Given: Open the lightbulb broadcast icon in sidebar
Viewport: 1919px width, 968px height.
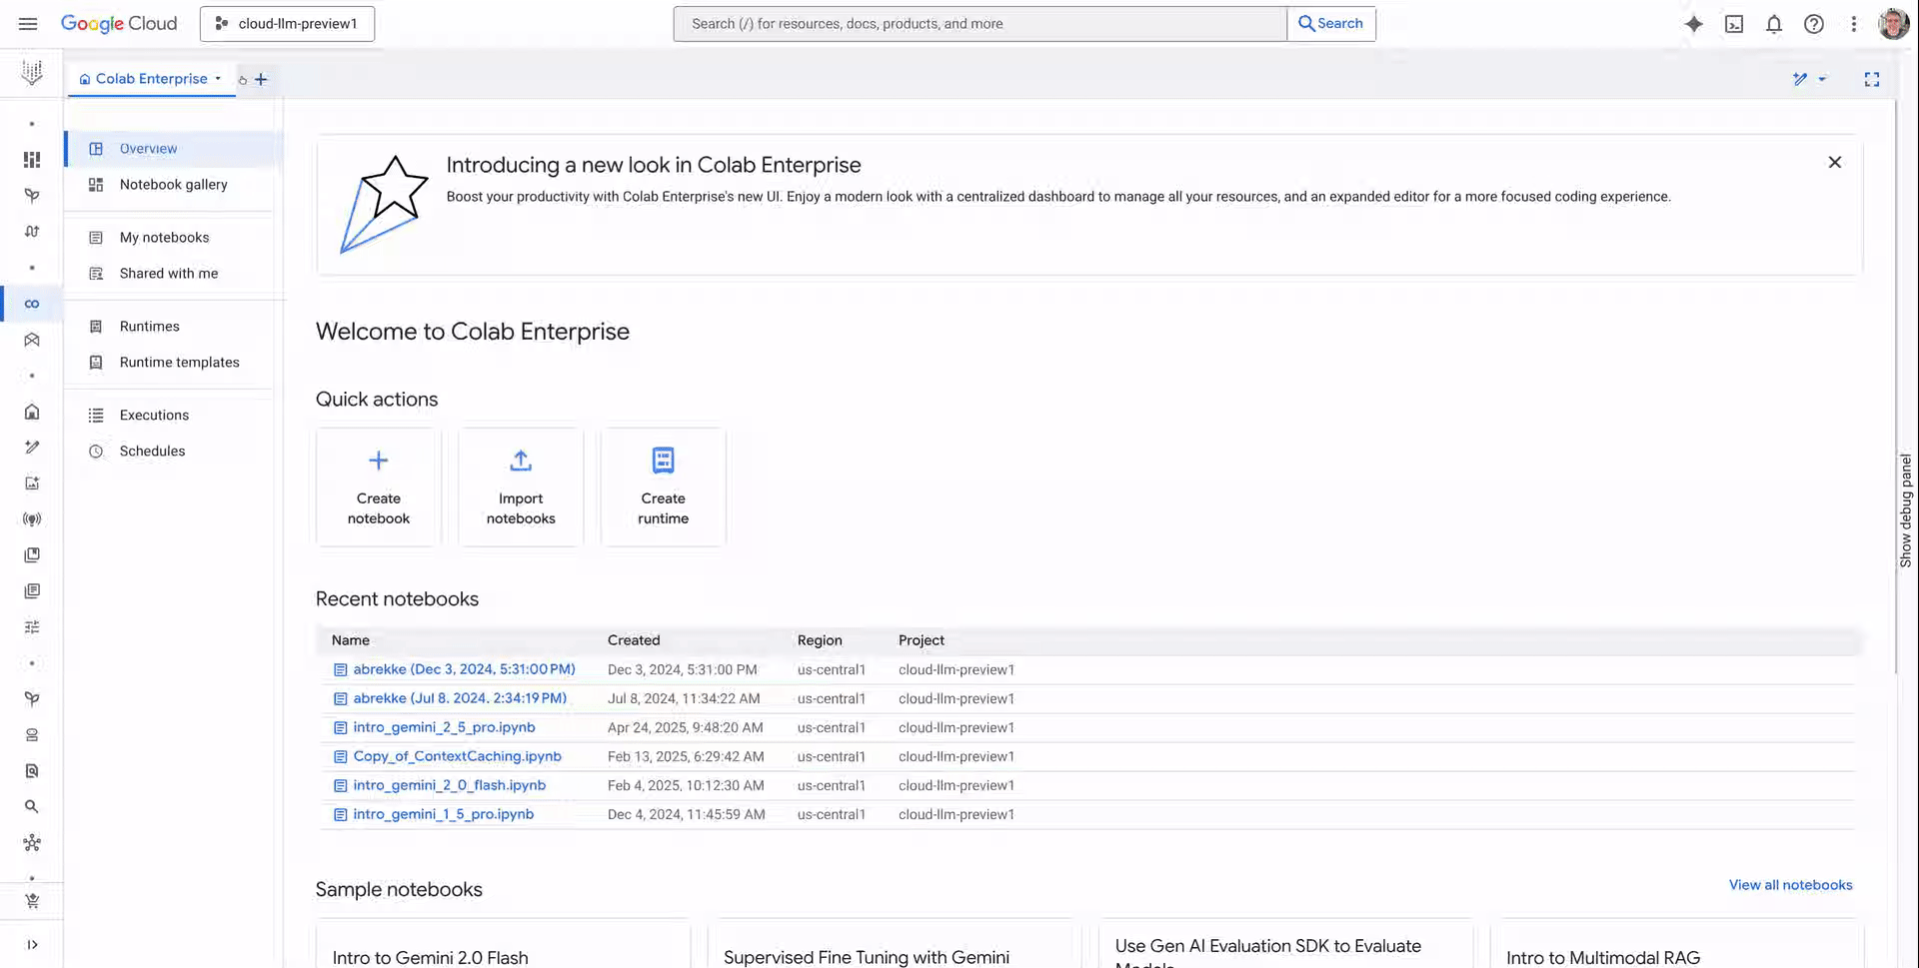Looking at the screenshot, I should coord(32,519).
